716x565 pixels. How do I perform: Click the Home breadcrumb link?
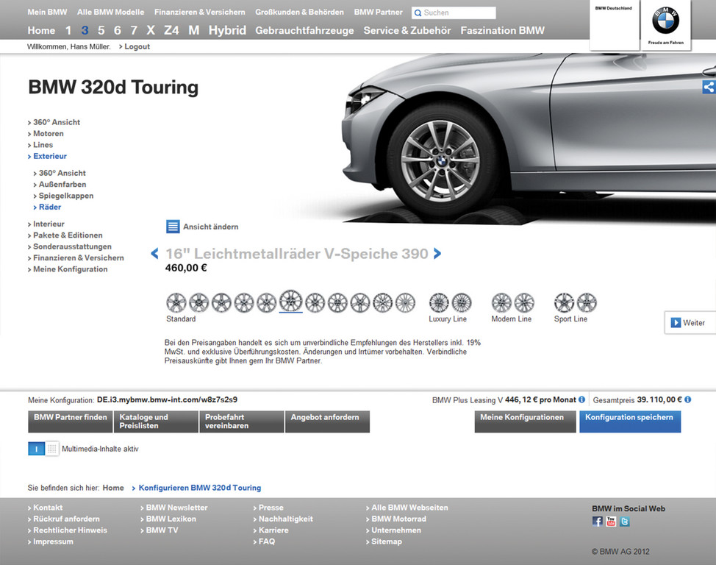click(113, 488)
